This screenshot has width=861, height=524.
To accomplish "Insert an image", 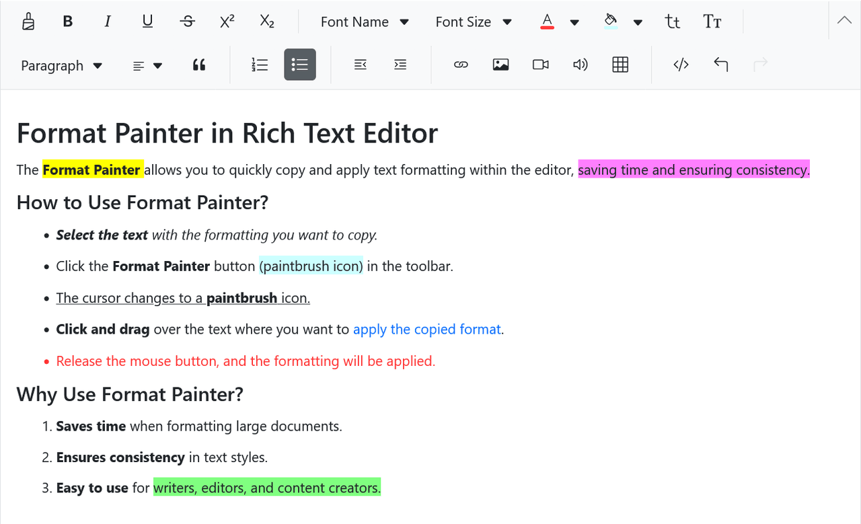I will pyautogui.click(x=500, y=65).
